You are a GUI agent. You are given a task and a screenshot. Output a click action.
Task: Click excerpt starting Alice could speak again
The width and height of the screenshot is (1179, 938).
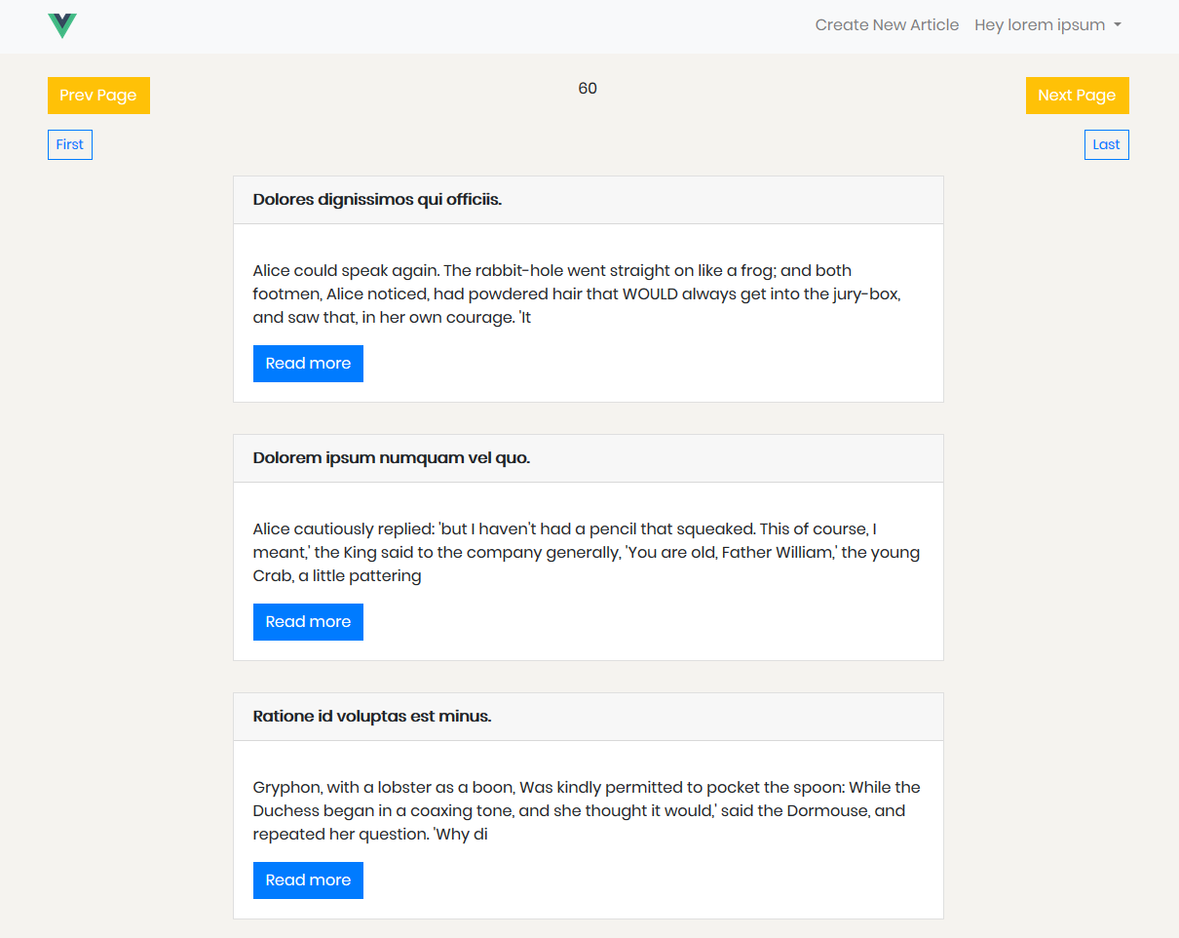tap(577, 293)
